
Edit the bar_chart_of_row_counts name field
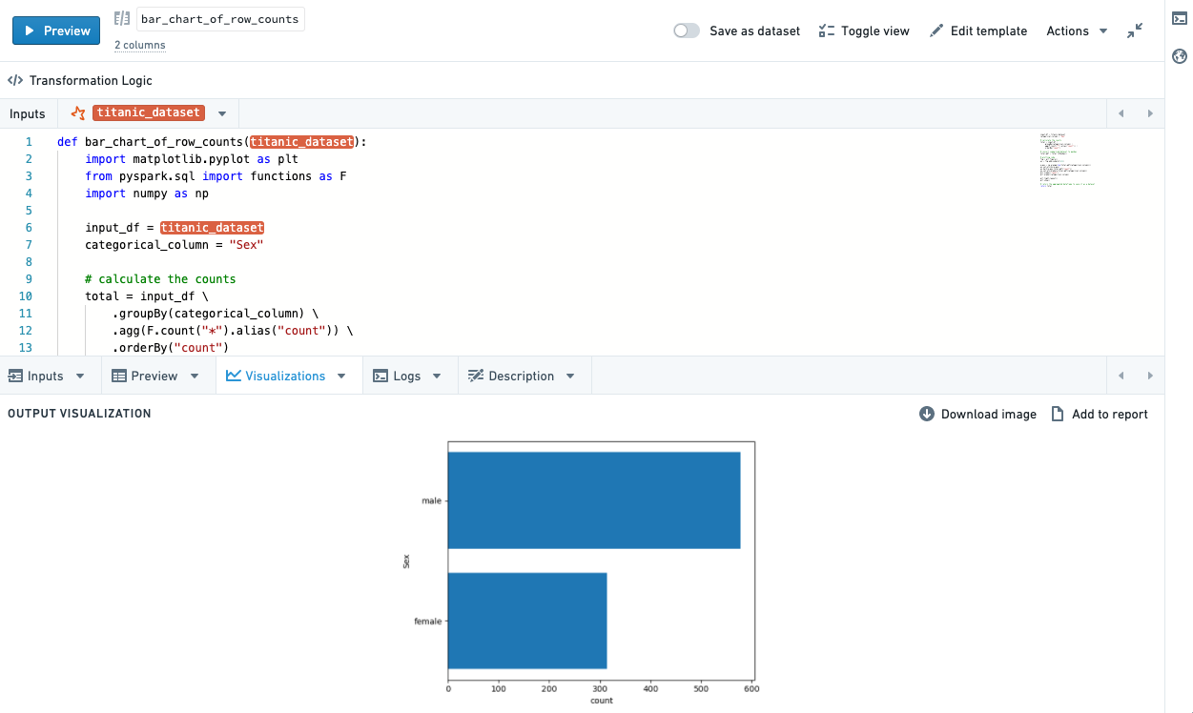coord(220,19)
